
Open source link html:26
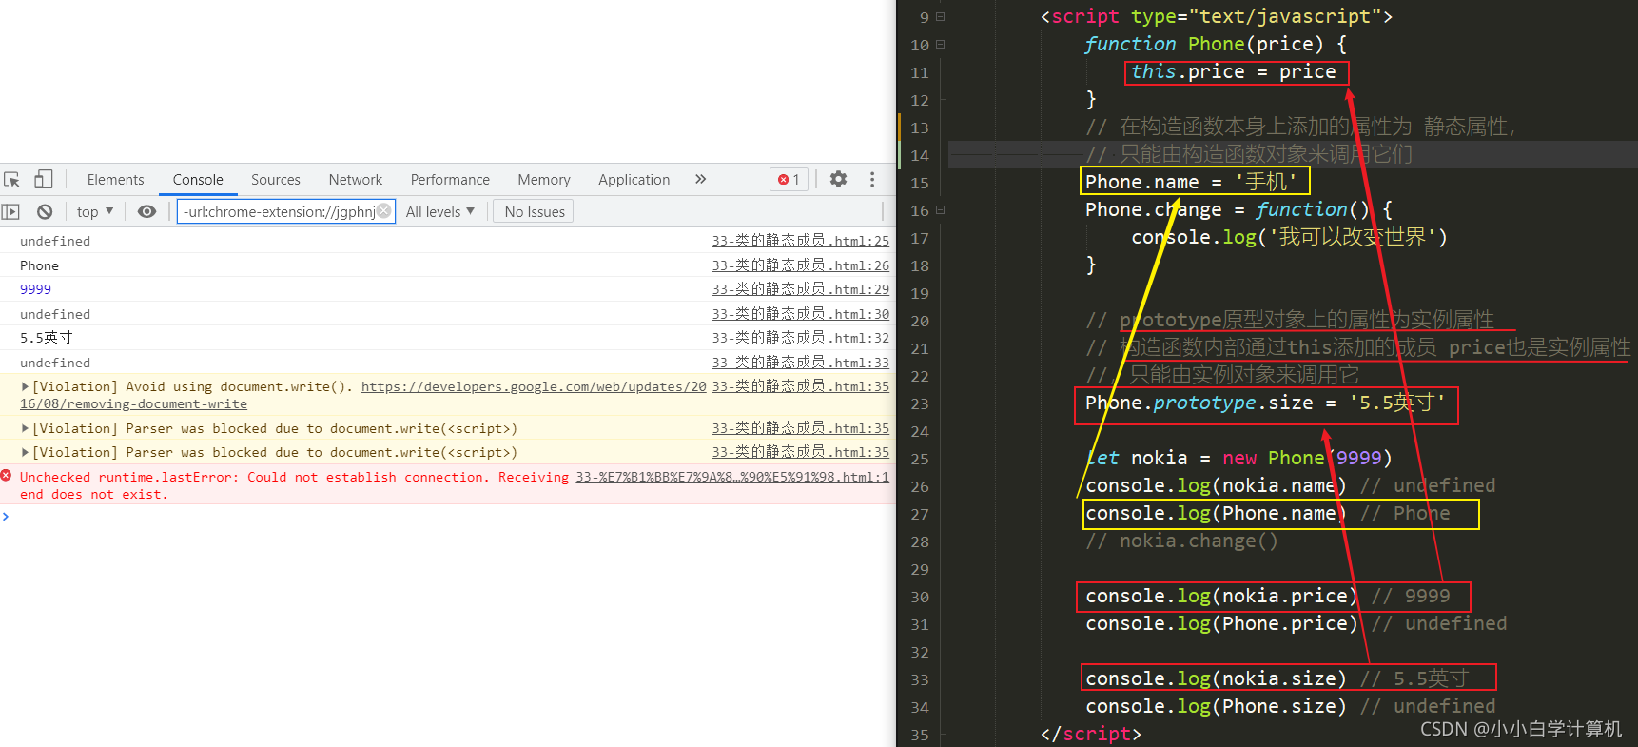[801, 265]
